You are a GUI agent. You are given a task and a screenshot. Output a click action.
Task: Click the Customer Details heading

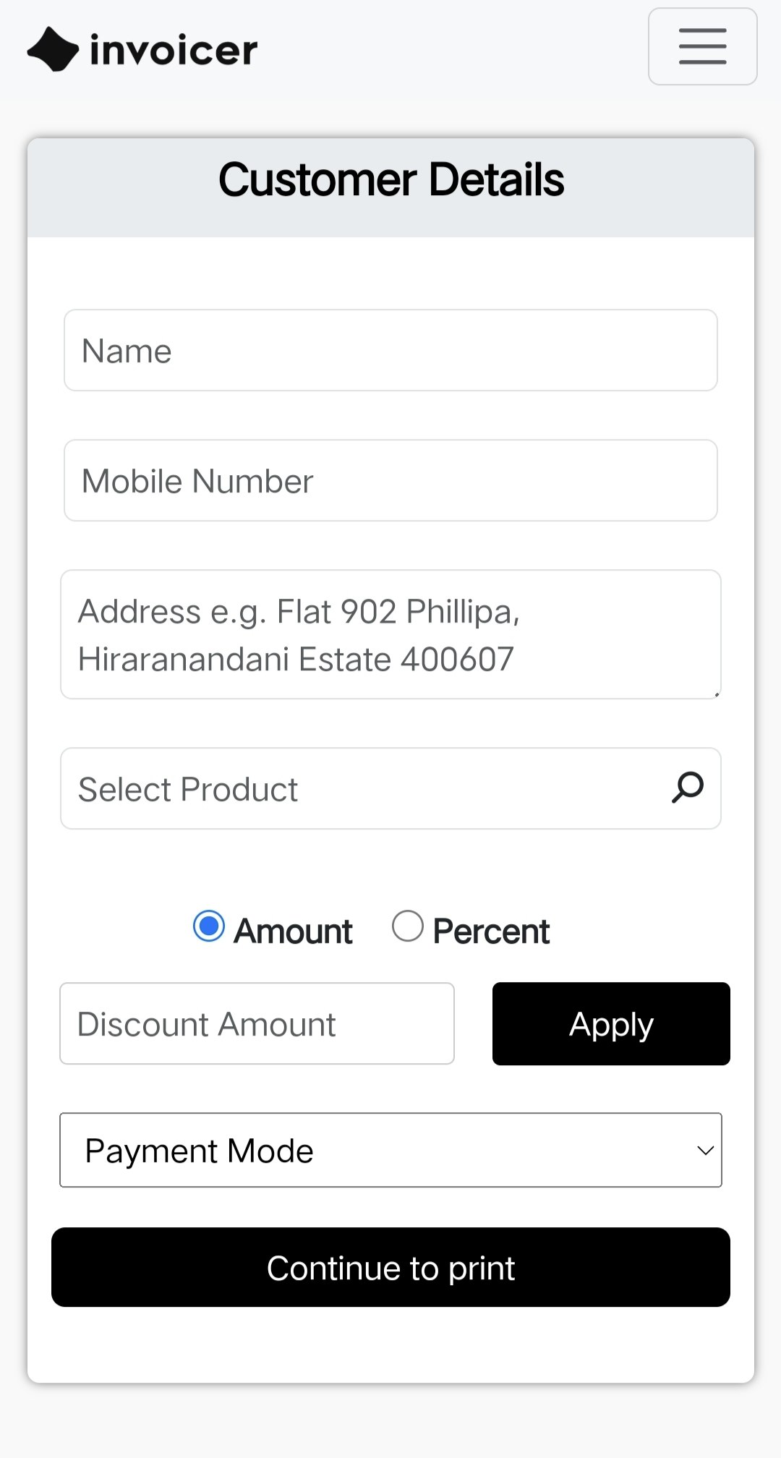pyautogui.click(x=391, y=179)
